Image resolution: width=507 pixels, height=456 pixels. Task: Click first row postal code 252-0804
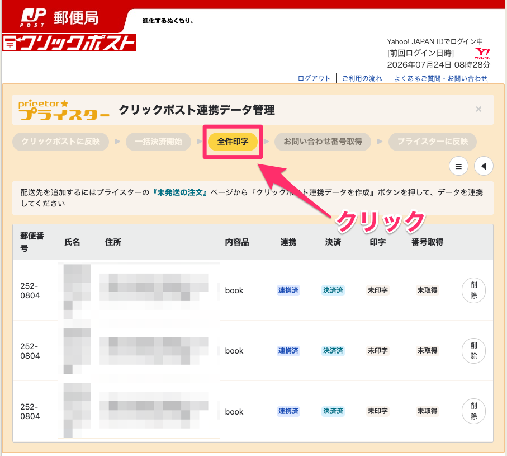tap(30, 290)
